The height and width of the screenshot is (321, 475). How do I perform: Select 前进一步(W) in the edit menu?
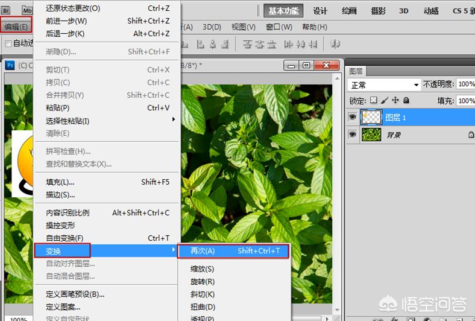[107, 21]
